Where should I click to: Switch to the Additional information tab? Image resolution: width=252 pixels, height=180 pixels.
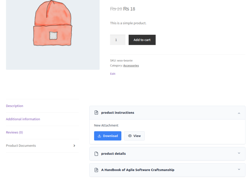point(23,119)
